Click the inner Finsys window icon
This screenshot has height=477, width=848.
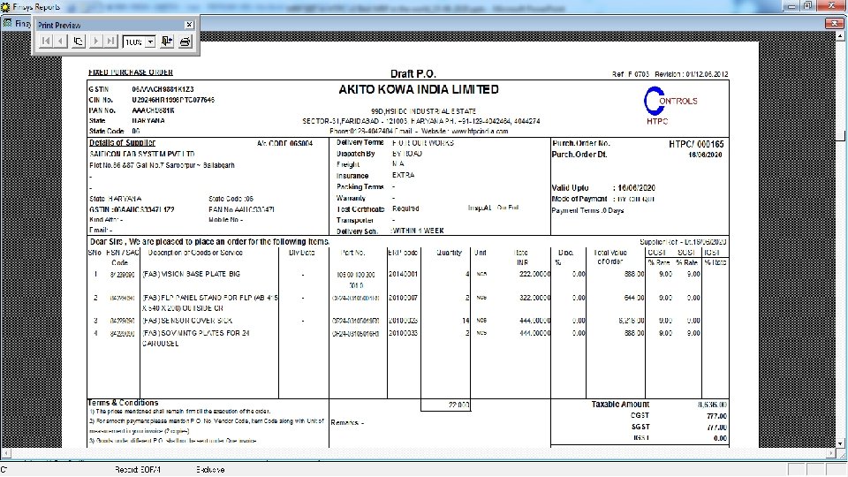tap(8, 23)
